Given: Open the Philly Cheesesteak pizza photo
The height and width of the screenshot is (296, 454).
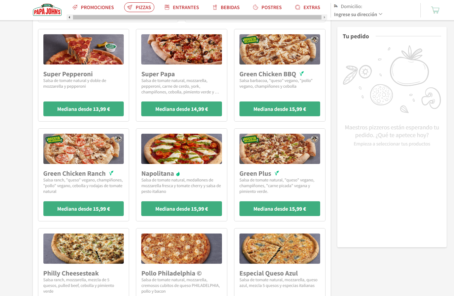Looking at the screenshot, I should (x=83, y=249).
